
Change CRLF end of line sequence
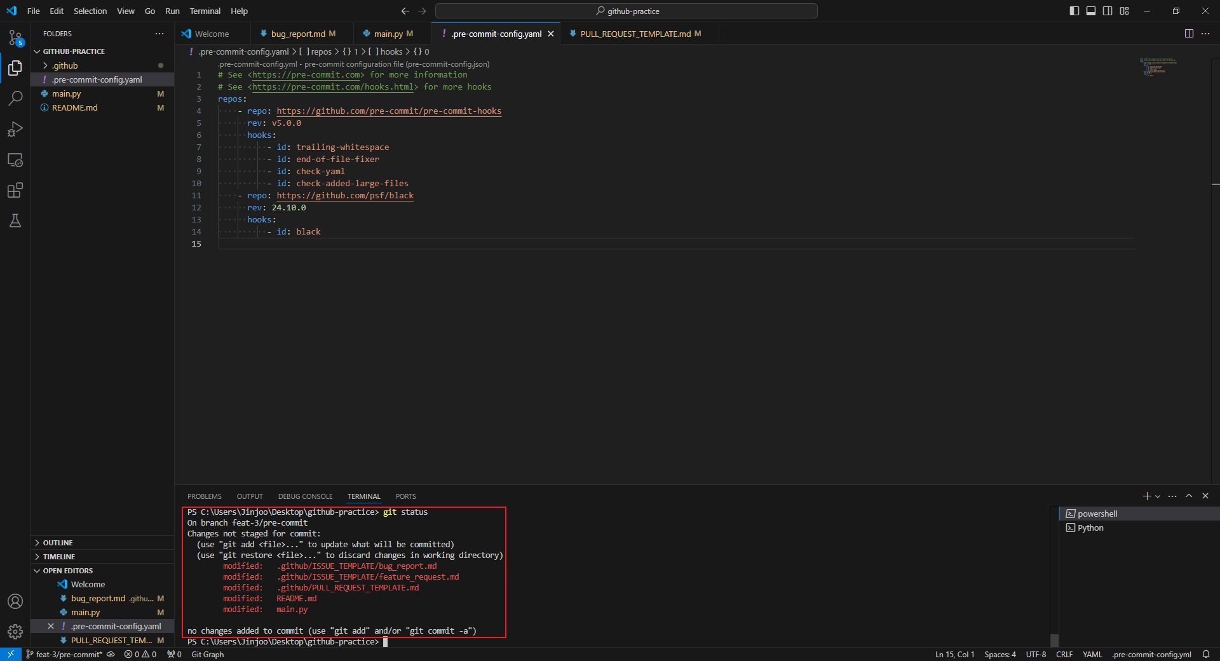[1064, 654]
